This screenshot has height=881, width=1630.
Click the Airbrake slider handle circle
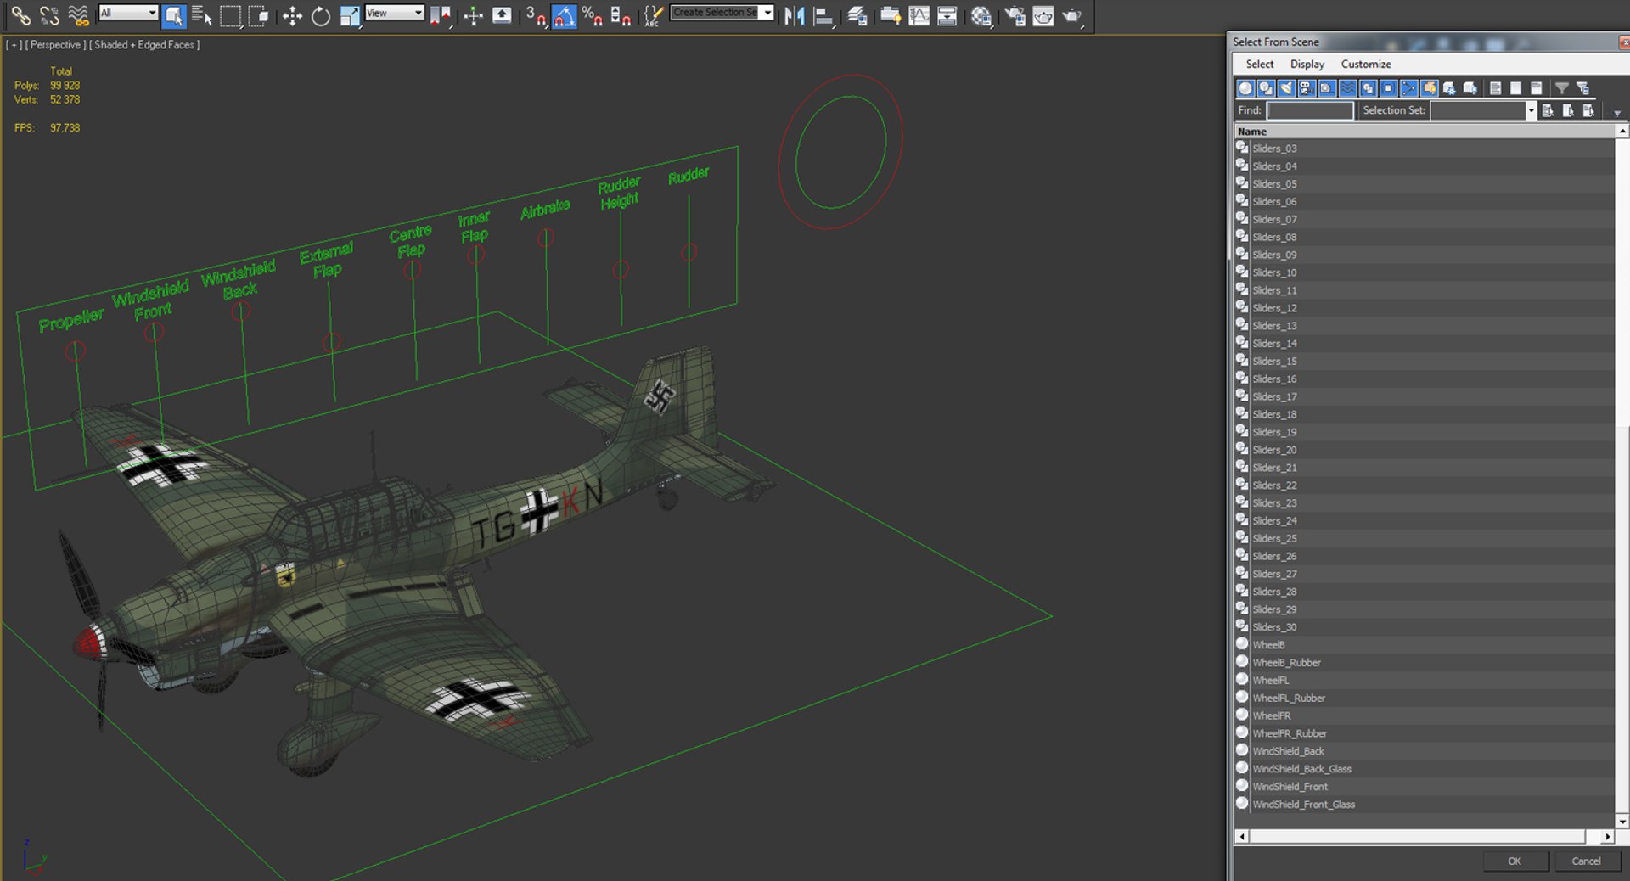click(546, 238)
